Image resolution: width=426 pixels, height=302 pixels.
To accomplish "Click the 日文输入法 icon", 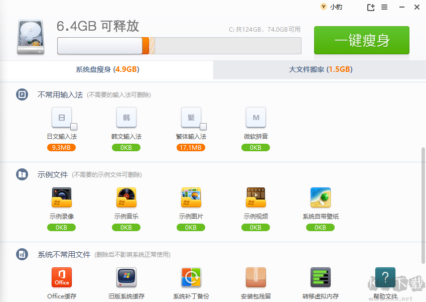I will point(62,118).
